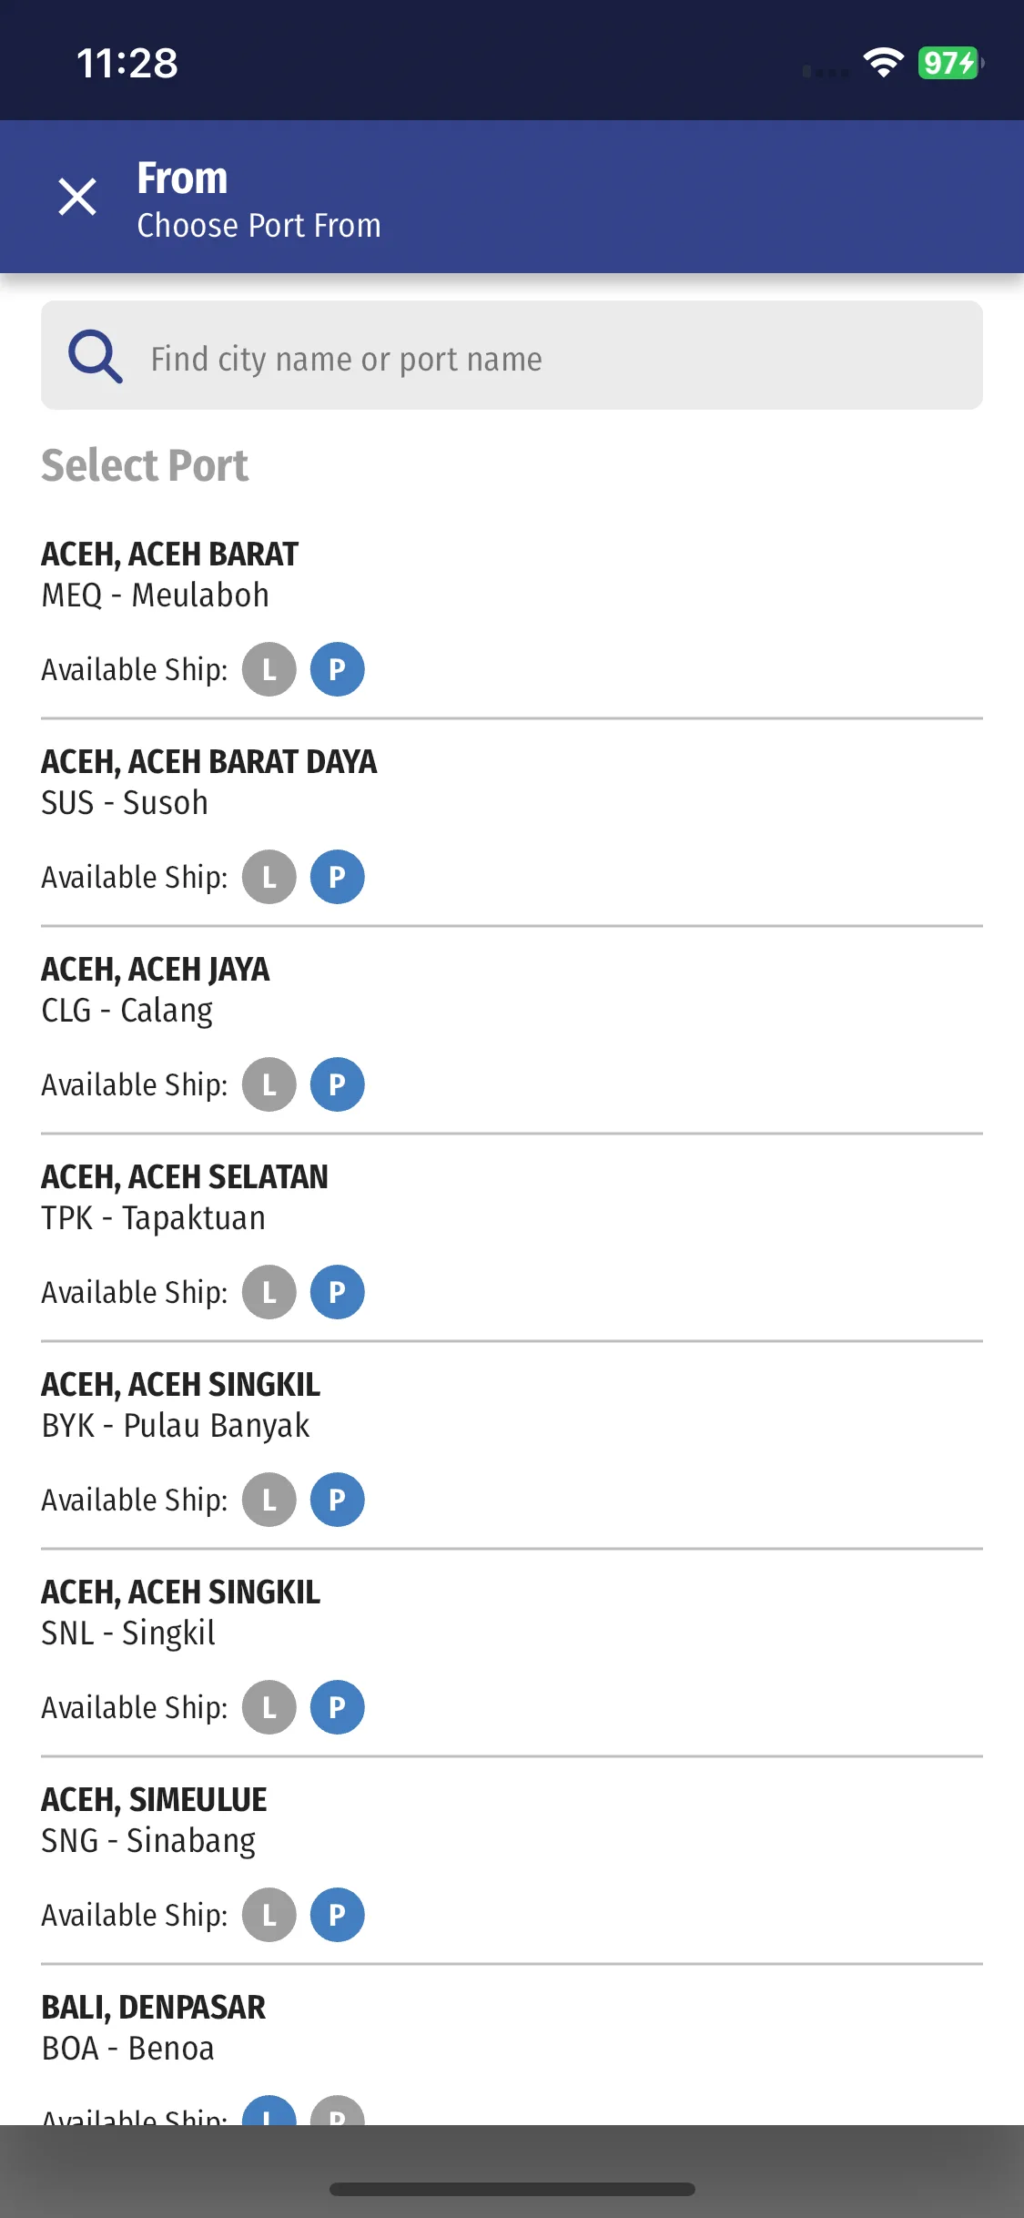Tap the L ship badge for Sinabang
This screenshot has height=2218, width=1024.
pos(269,1915)
